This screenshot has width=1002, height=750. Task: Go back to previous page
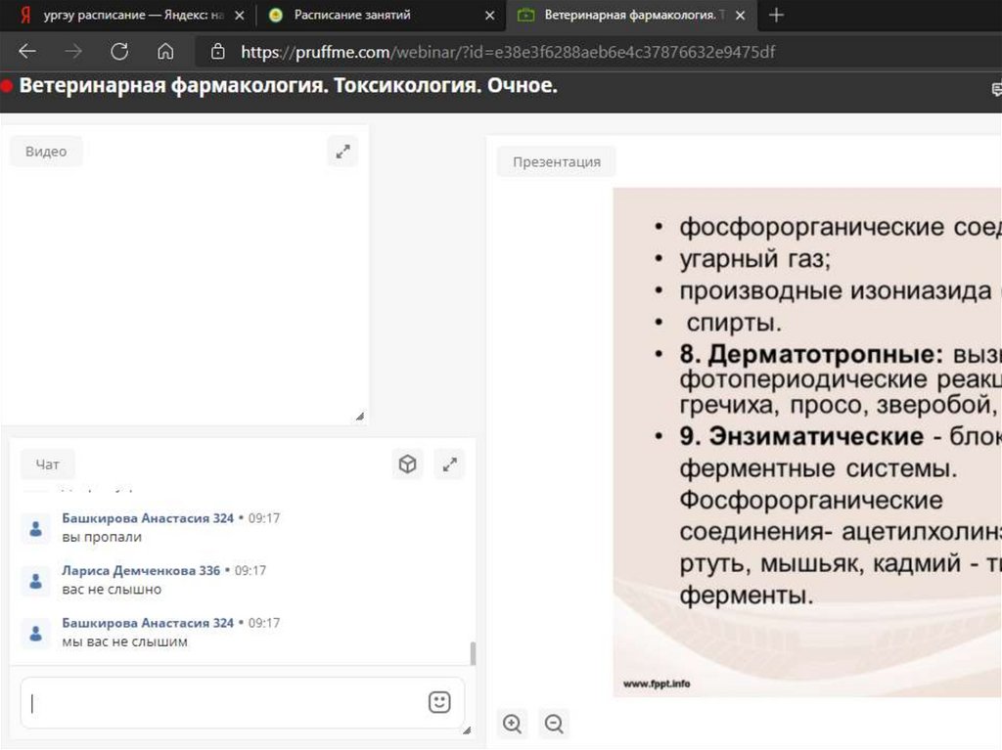tap(27, 52)
